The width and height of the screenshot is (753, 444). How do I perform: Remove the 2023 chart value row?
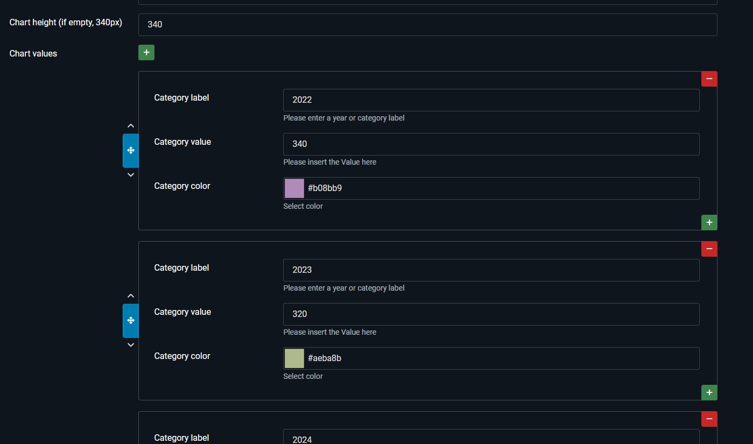[709, 249]
